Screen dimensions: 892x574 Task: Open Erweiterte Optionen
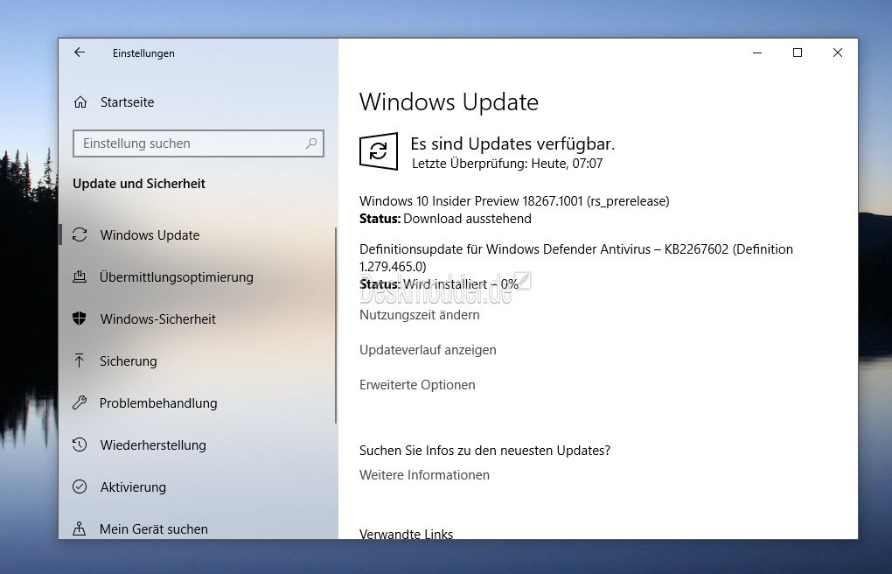pyautogui.click(x=417, y=385)
